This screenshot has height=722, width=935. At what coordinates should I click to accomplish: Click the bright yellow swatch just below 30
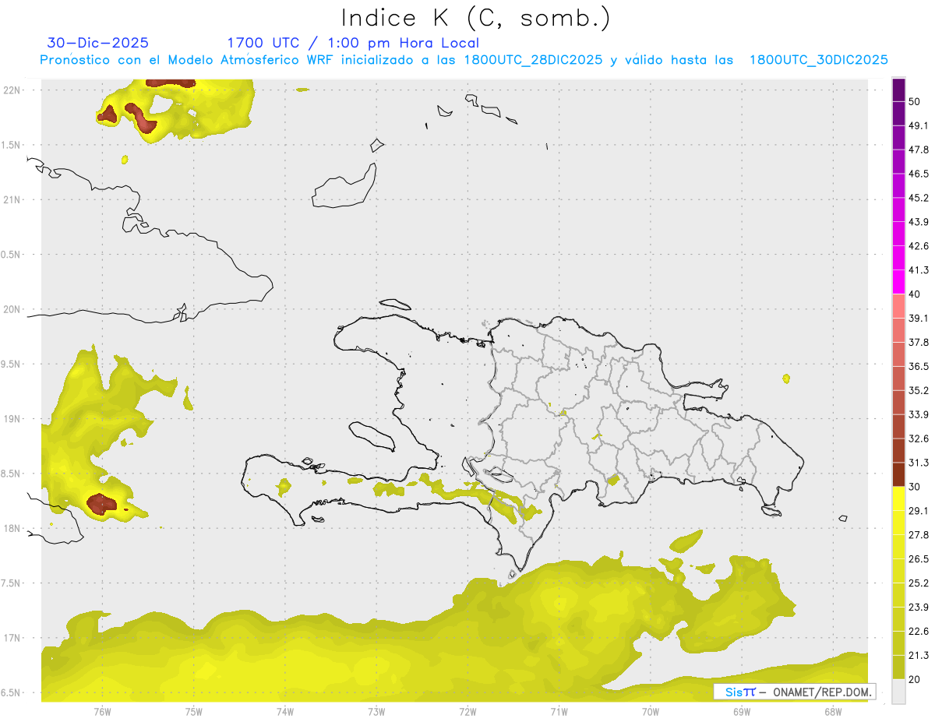(898, 499)
